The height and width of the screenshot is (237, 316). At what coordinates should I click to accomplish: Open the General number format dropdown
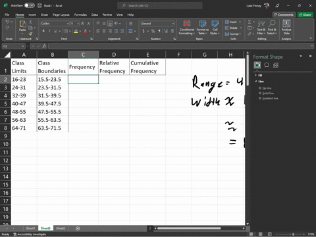(173, 24)
